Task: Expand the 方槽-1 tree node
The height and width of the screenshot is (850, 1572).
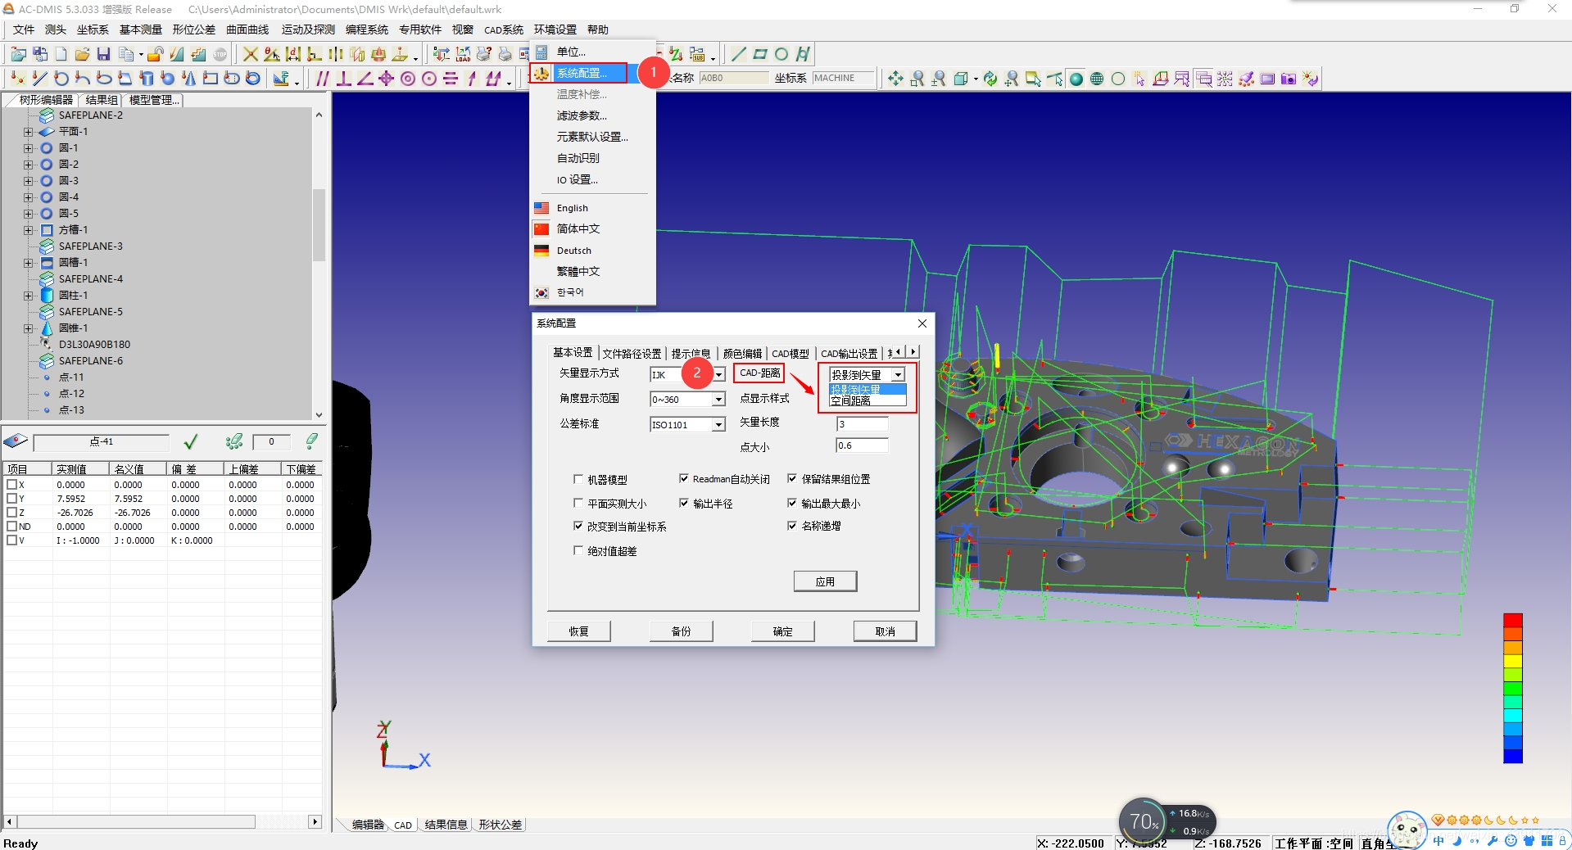Action: coord(29,230)
